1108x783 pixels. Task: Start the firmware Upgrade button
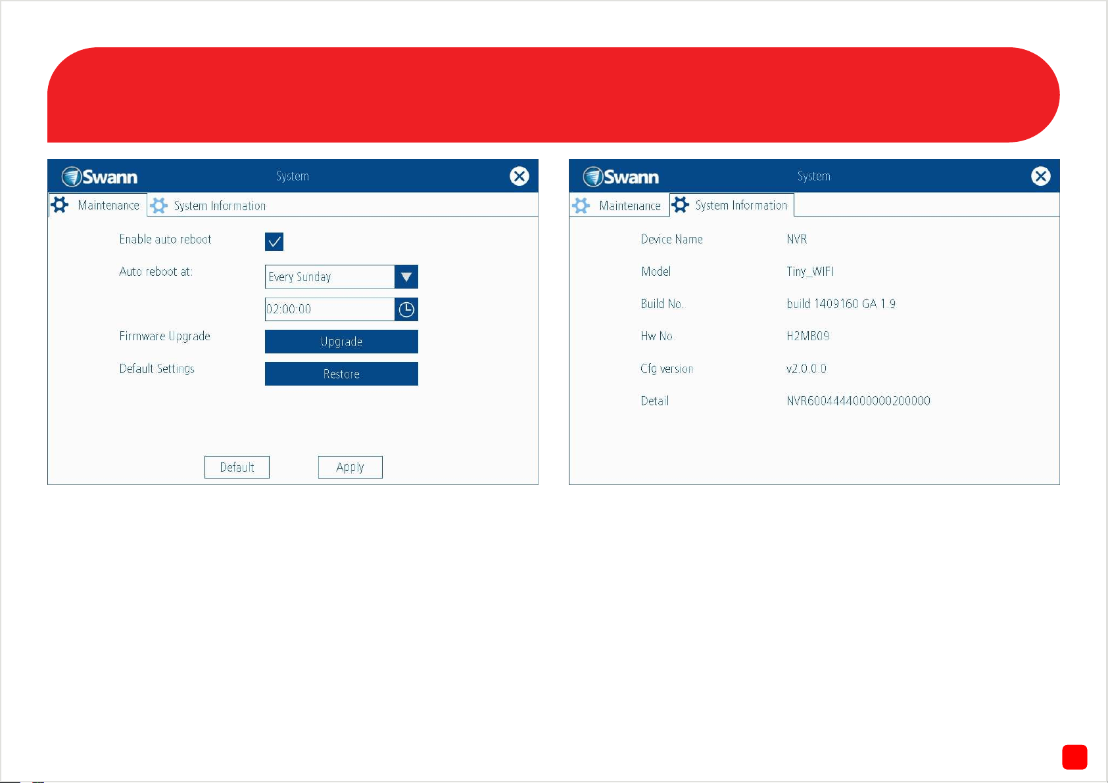tap(341, 342)
